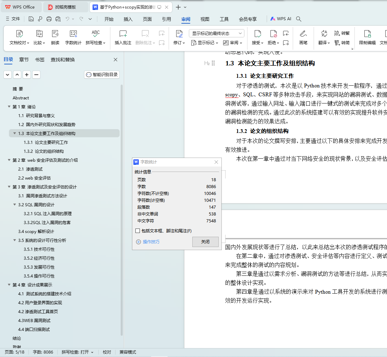
Task: Click the redo arrow icon
Action: click(81, 19)
